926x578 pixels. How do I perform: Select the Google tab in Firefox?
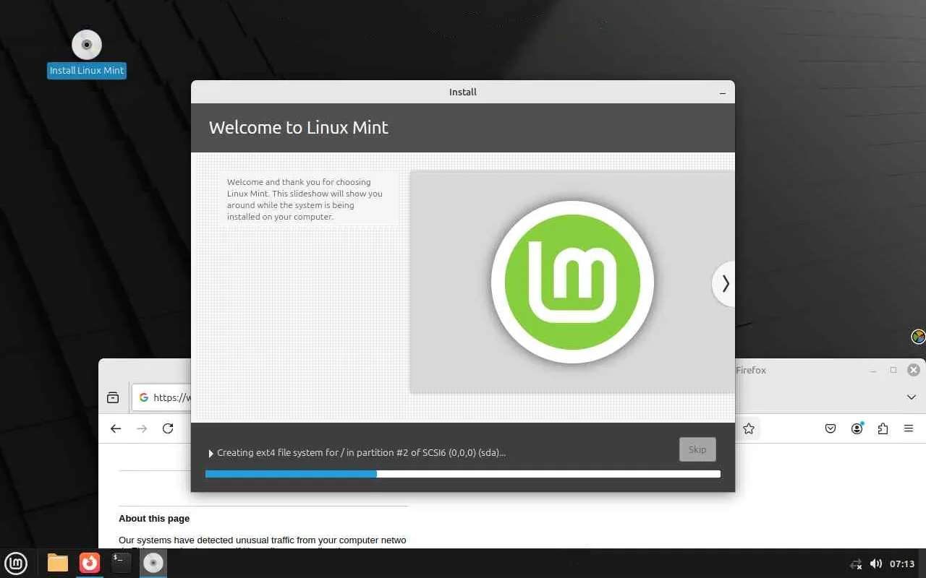tap(162, 397)
